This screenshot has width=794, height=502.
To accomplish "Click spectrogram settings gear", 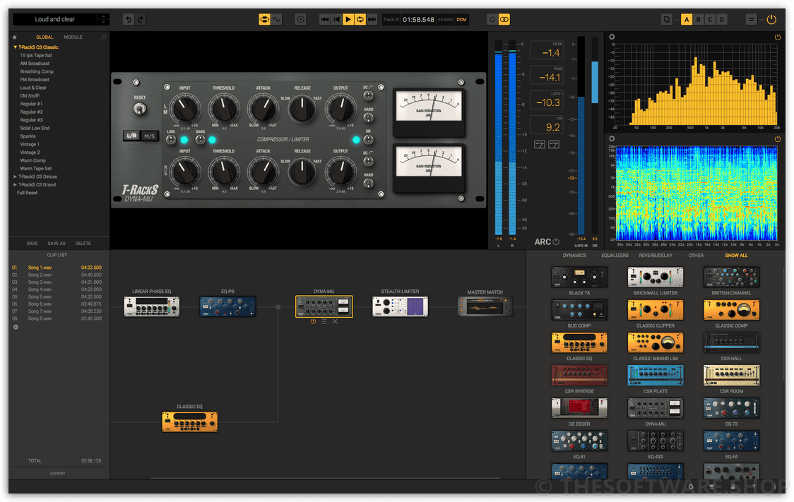I will click(612, 138).
